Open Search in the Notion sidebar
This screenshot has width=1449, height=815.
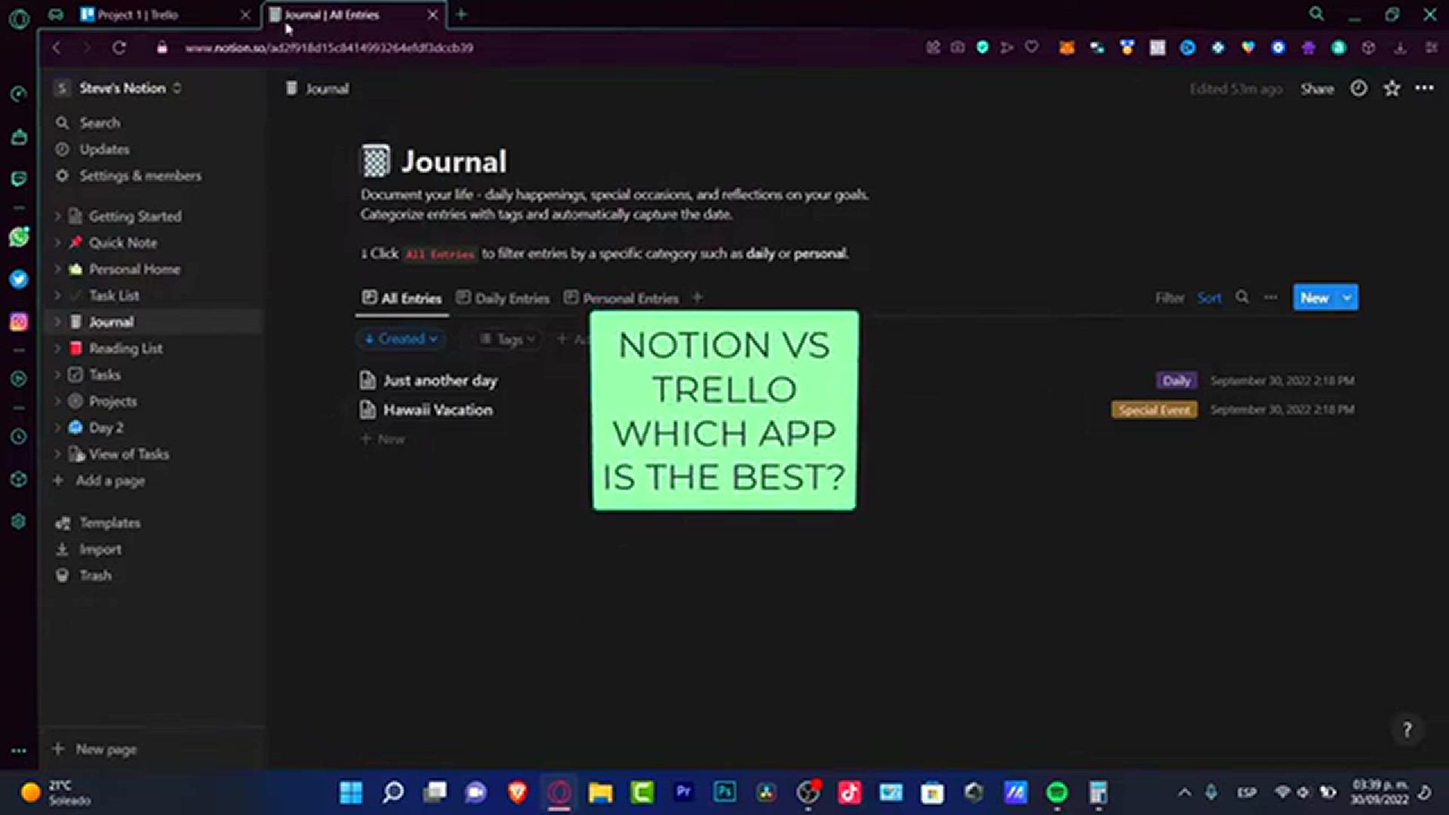[98, 122]
